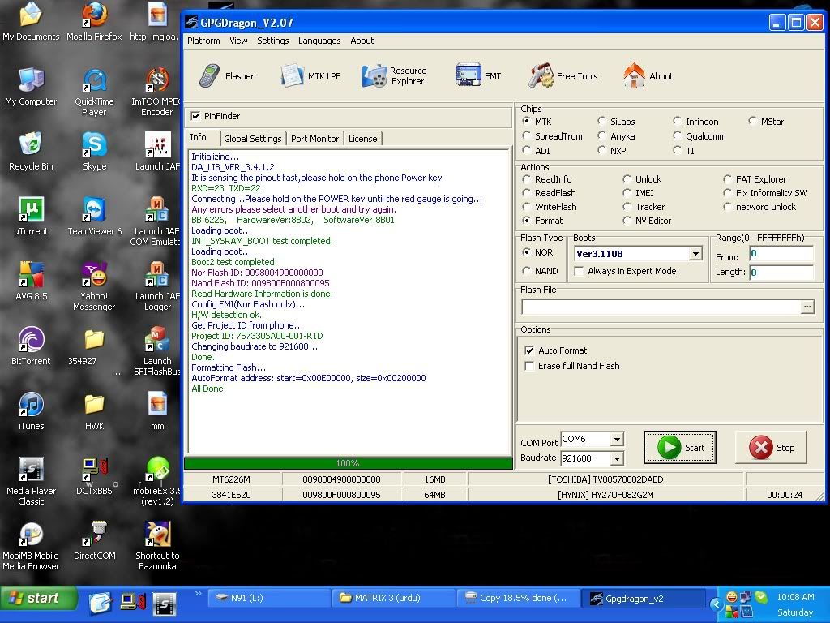Open Media Player Classic shortcut
830x623 pixels.
(31, 482)
